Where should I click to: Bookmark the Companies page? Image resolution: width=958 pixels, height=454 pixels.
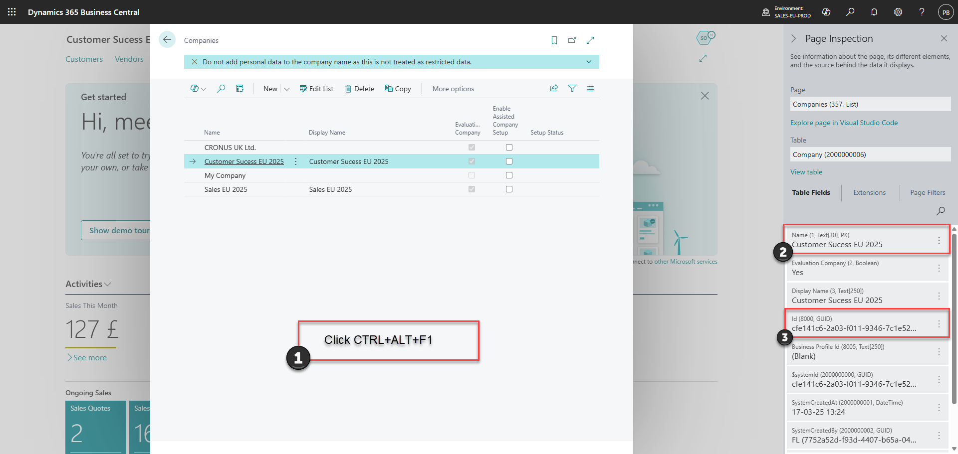click(554, 40)
